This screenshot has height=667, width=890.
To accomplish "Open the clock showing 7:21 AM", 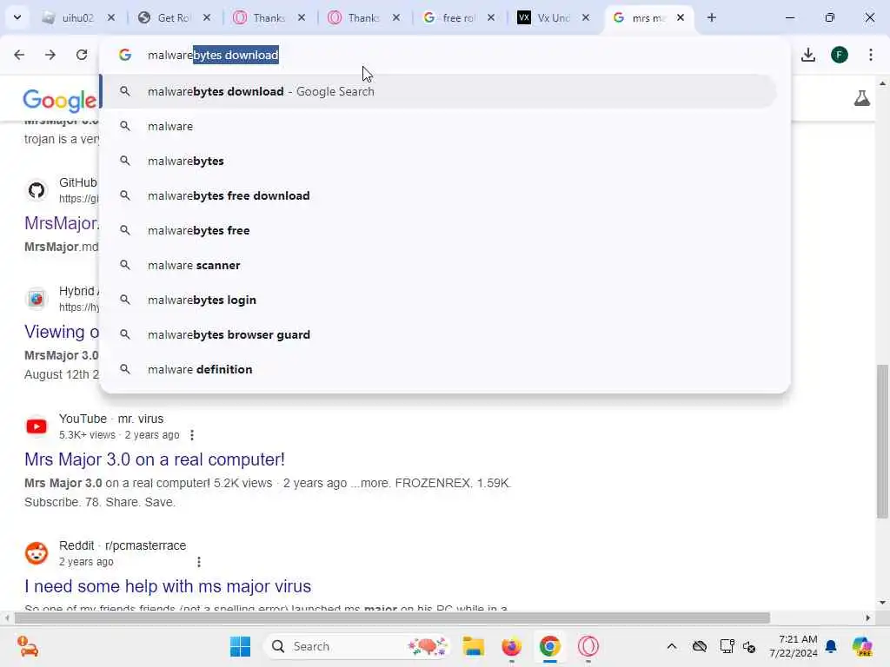I will (793, 646).
